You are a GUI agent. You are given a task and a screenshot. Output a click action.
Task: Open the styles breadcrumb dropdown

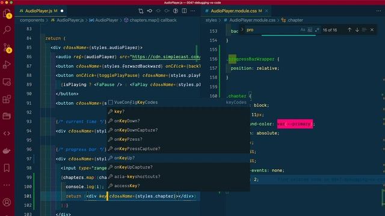[211, 20]
